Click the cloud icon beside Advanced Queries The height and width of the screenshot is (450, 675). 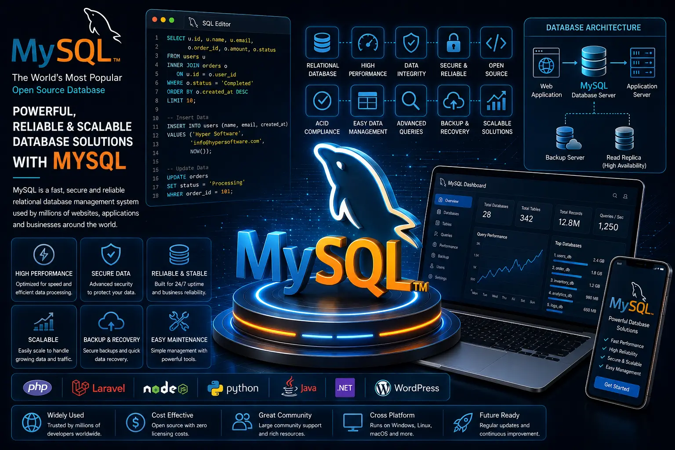click(454, 101)
